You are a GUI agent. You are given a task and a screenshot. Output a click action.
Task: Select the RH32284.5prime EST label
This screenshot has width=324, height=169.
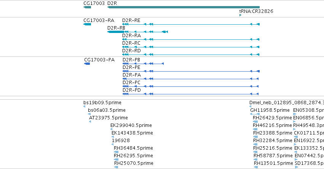(x=273, y=141)
